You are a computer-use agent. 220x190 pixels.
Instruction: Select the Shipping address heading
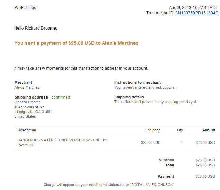[x=31, y=97]
